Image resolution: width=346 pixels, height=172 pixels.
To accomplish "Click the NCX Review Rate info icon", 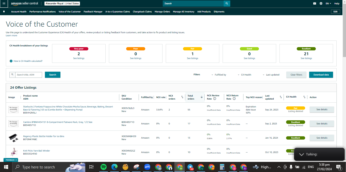I will click(215, 99).
